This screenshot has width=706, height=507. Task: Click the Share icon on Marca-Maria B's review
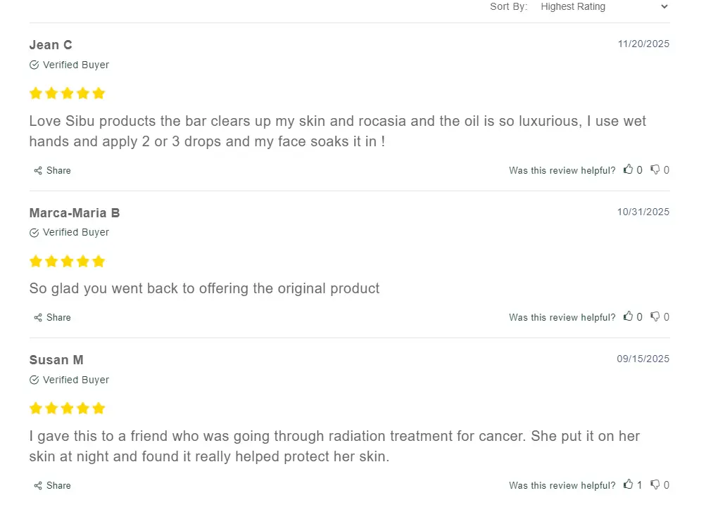(x=37, y=317)
